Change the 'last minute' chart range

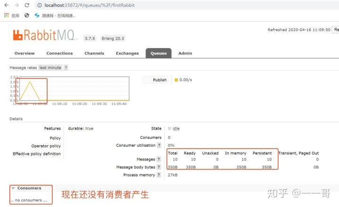point(50,68)
